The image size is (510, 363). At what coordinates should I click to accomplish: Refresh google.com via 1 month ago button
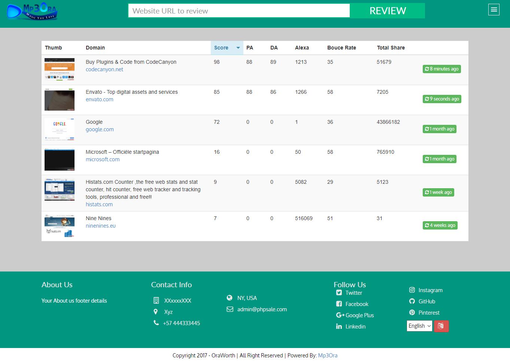click(440, 129)
